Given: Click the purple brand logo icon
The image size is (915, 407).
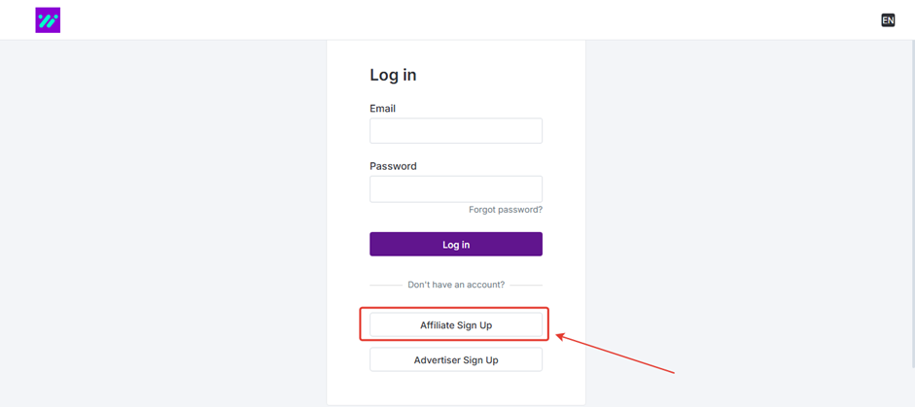Looking at the screenshot, I should pyautogui.click(x=48, y=20).
